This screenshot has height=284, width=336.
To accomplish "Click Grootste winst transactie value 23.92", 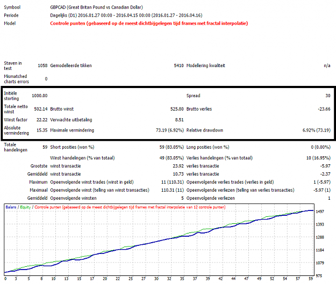I will [178, 166].
